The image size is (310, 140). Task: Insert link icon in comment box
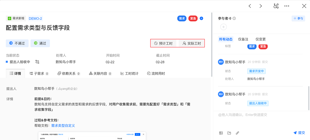[x=237, y=133]
